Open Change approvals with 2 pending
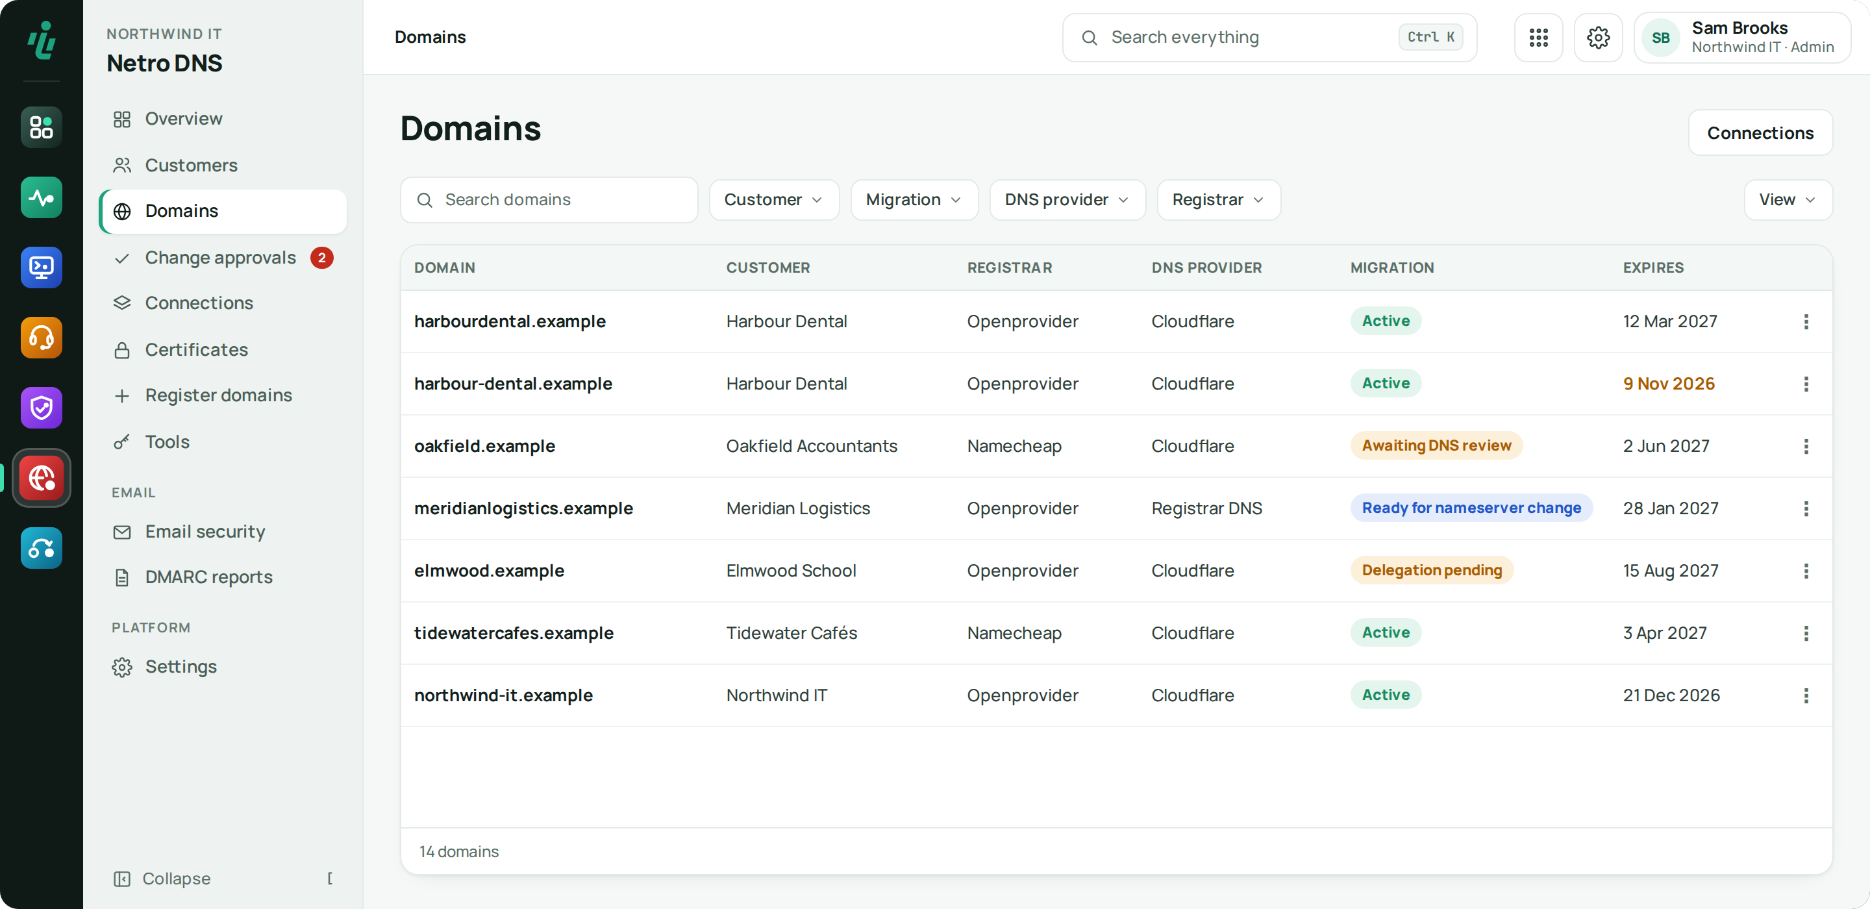Screen dimensions: 1870x909 tap(223, 258)
